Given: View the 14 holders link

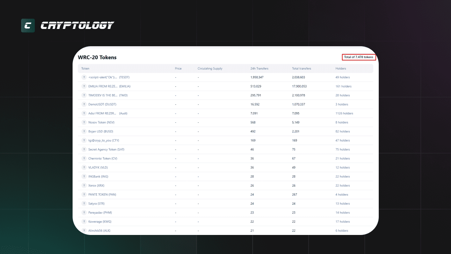Looking at the screenshot, I should (x=343, y=213).
